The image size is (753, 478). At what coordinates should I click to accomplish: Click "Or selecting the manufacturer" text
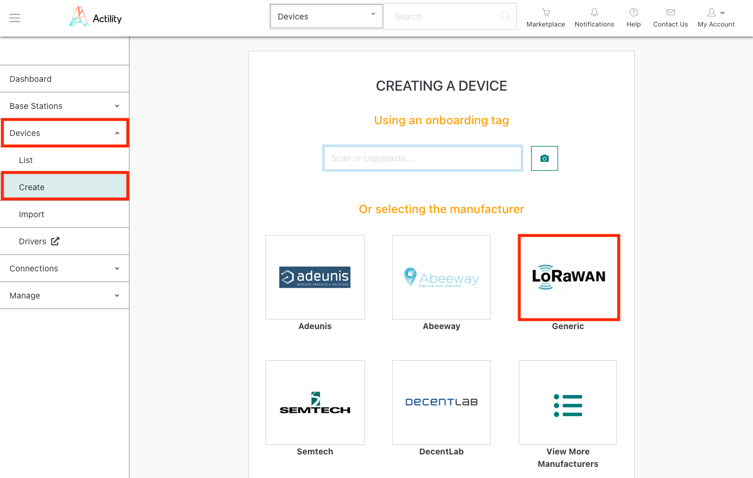coord(442,209)
